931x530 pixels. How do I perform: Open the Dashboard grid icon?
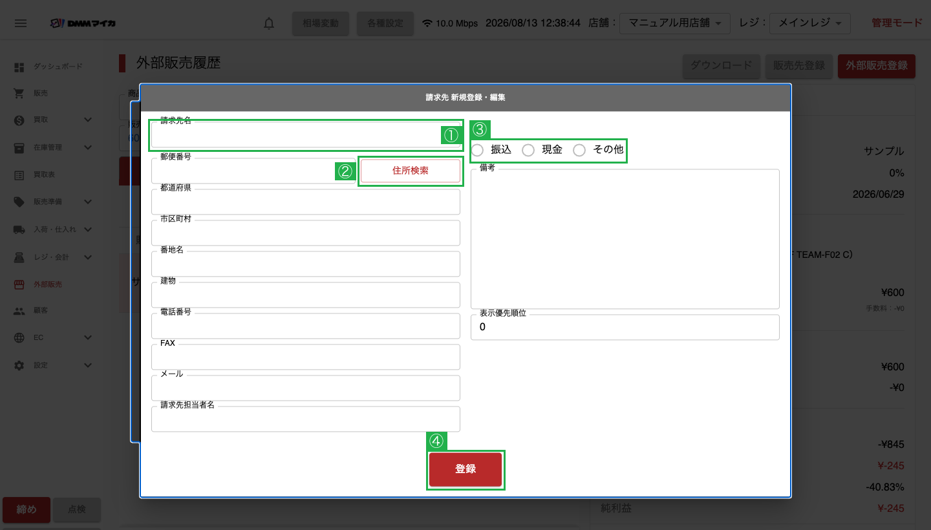[x=19, y=67]
